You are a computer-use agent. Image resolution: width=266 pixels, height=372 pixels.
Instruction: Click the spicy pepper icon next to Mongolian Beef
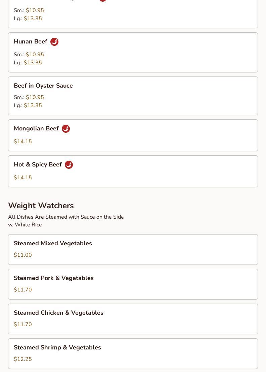tap(66, 129)
